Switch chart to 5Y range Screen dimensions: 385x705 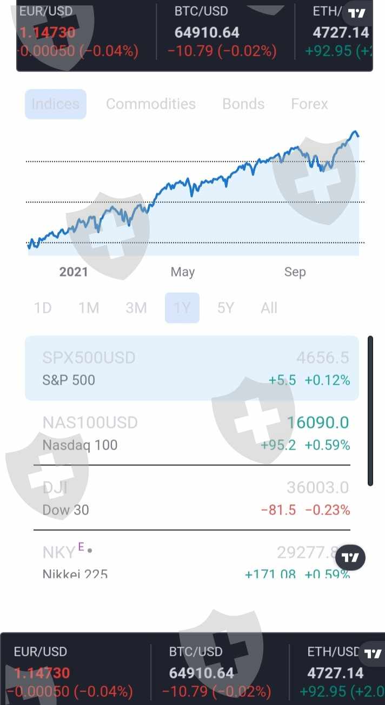point(225,308)
